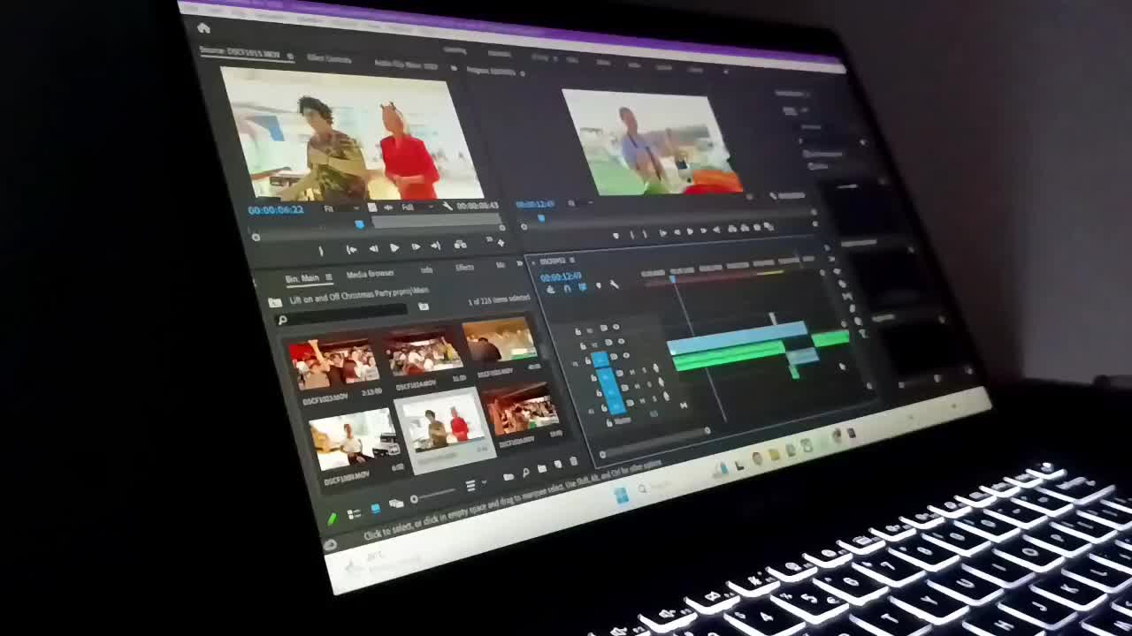Screen dimensions: 1132x636
Task: Open Find in the Project panel footer
Action: coord(524,473)
